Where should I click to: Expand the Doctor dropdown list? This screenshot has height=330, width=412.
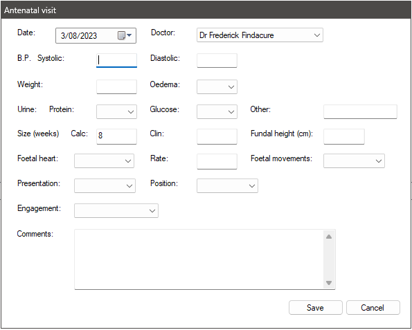point(260,35)
